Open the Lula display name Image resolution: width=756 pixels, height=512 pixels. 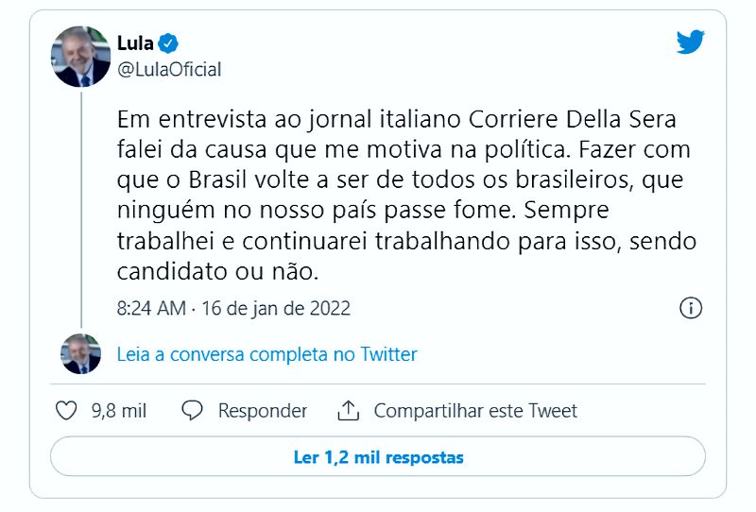coord(135,43)
